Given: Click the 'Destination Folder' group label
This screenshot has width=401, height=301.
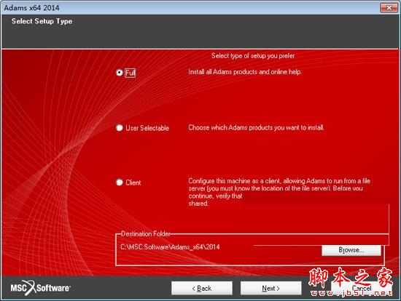Looking at the screenshot, I should click(145, 233).
